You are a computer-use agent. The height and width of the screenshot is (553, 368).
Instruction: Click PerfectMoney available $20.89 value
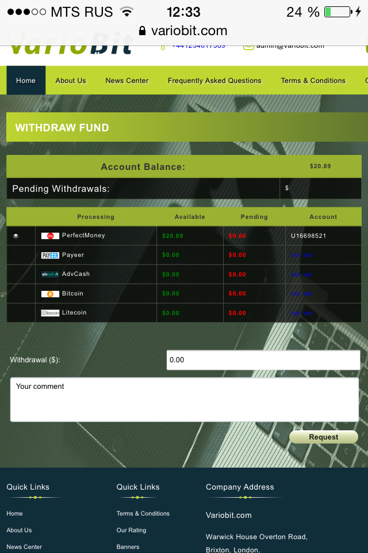[x=172, y=236]
